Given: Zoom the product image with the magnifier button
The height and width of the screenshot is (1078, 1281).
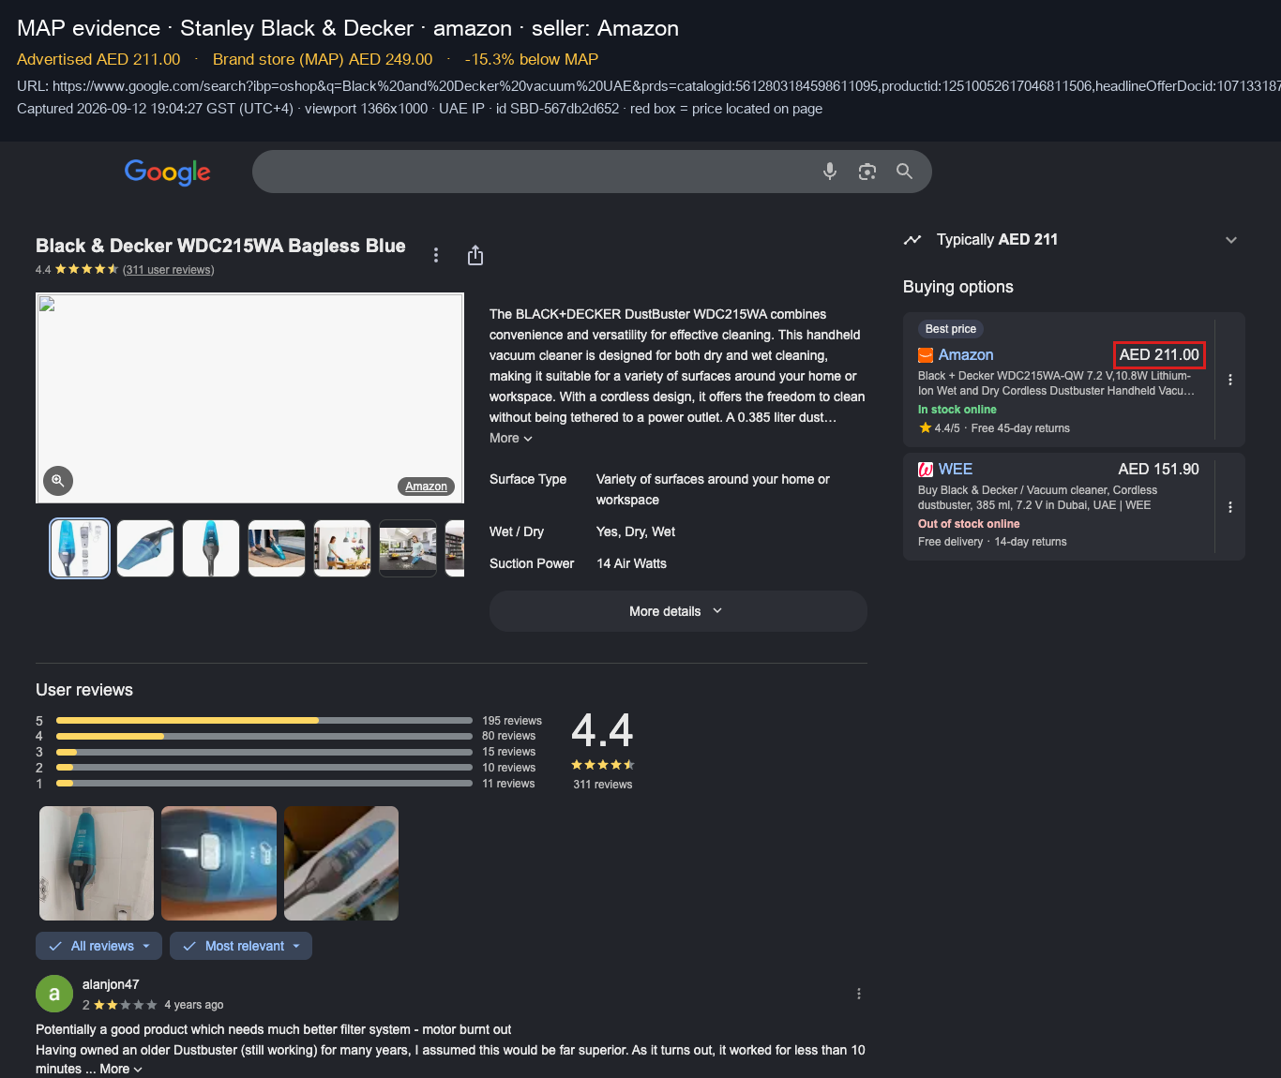Looking at the screenshot, I should [58, 481].
